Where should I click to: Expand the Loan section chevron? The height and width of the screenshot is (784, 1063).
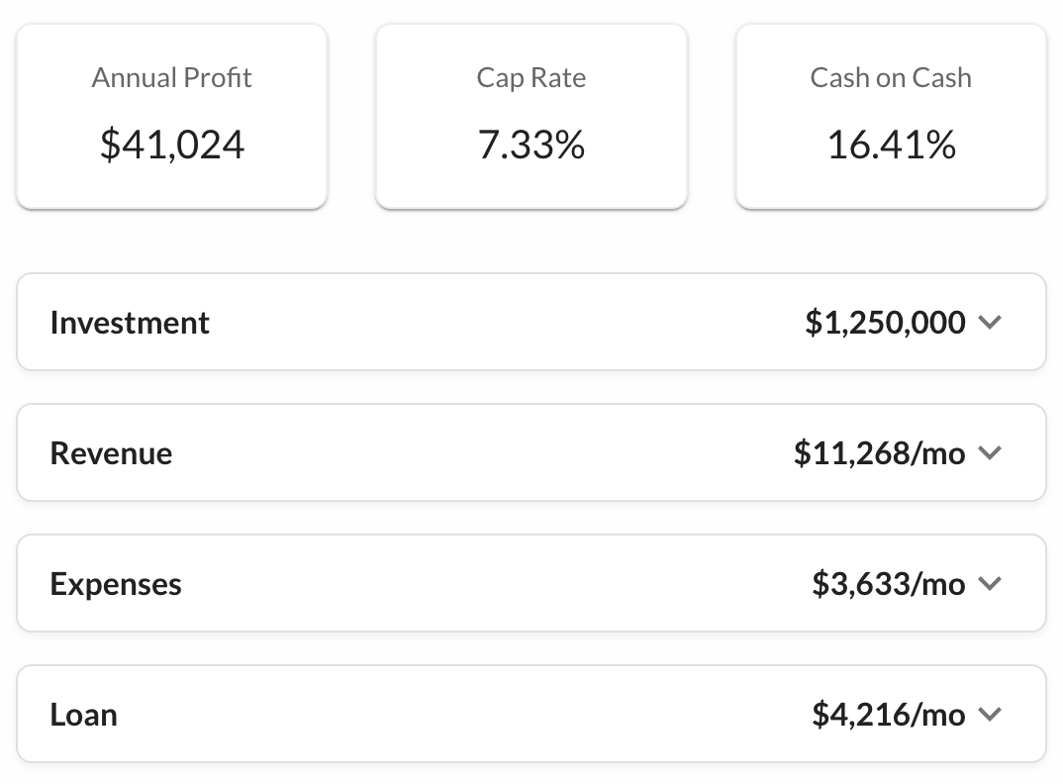[991, 714]
